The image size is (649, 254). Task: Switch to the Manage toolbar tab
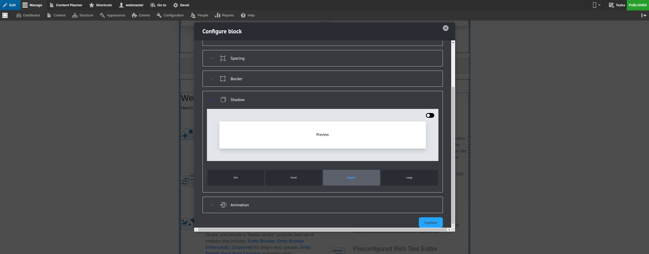tap(33, 5)
